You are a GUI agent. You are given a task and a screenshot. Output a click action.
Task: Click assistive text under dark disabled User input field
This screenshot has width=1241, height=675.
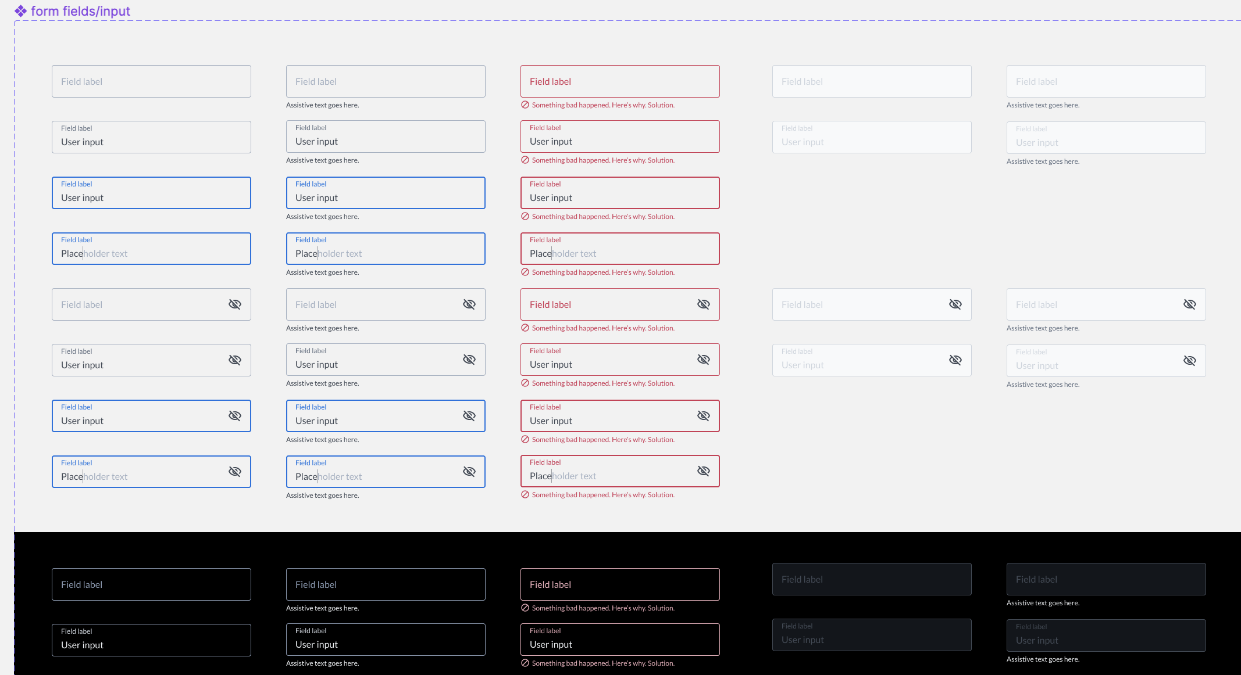click(1043, 659)
